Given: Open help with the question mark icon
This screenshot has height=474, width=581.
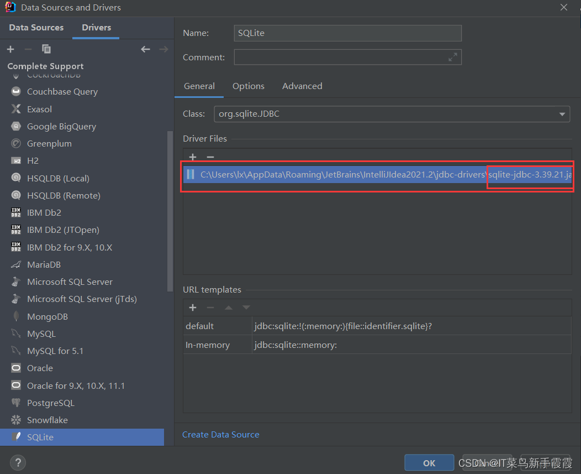Looking at the screenshot, I should point(18,462).
